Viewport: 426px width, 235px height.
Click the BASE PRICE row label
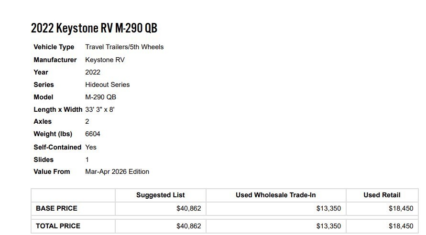coord(56,208)
